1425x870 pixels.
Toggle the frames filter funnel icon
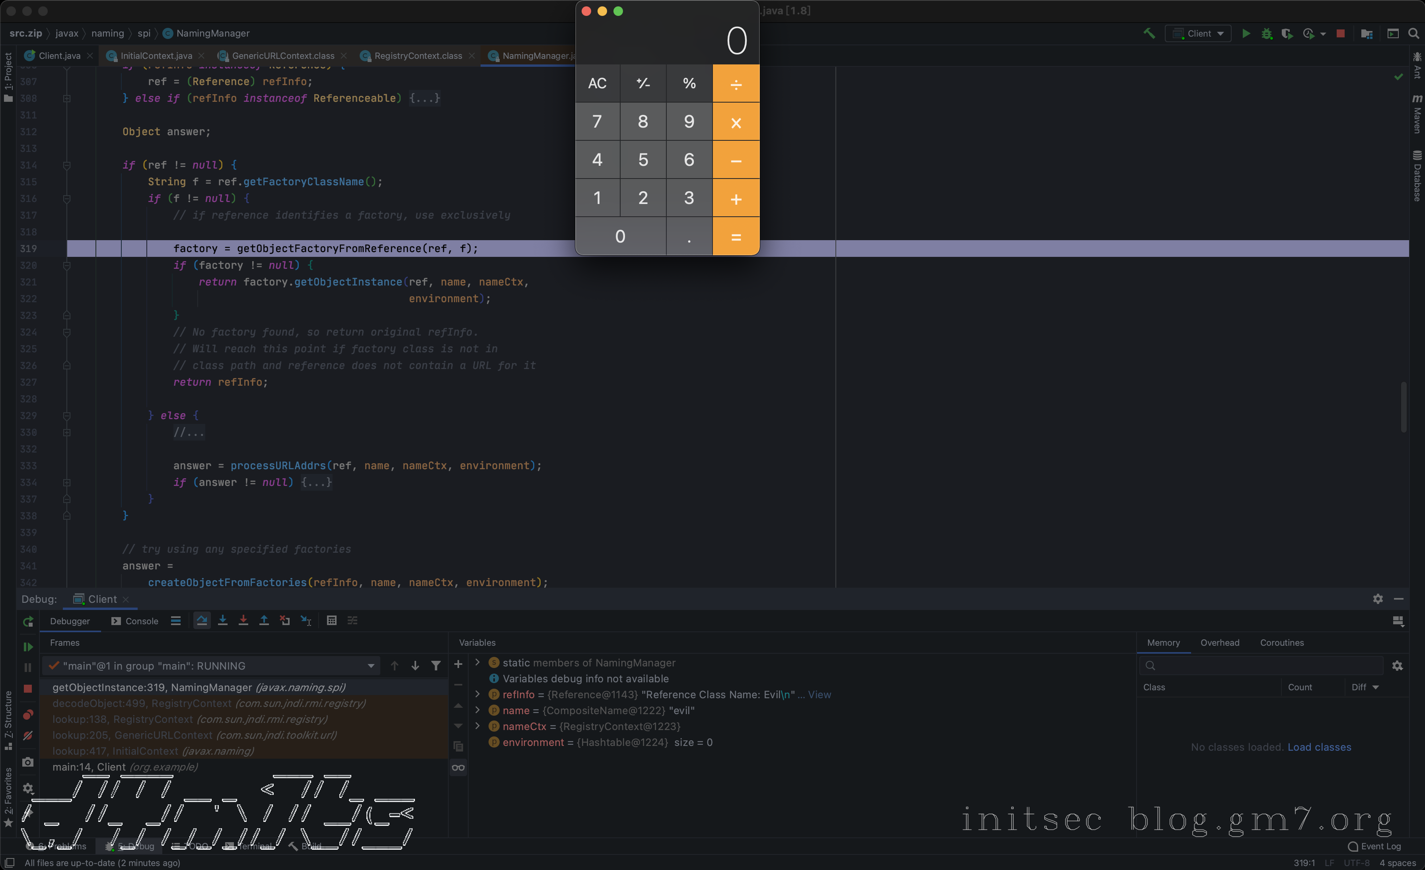436,666
